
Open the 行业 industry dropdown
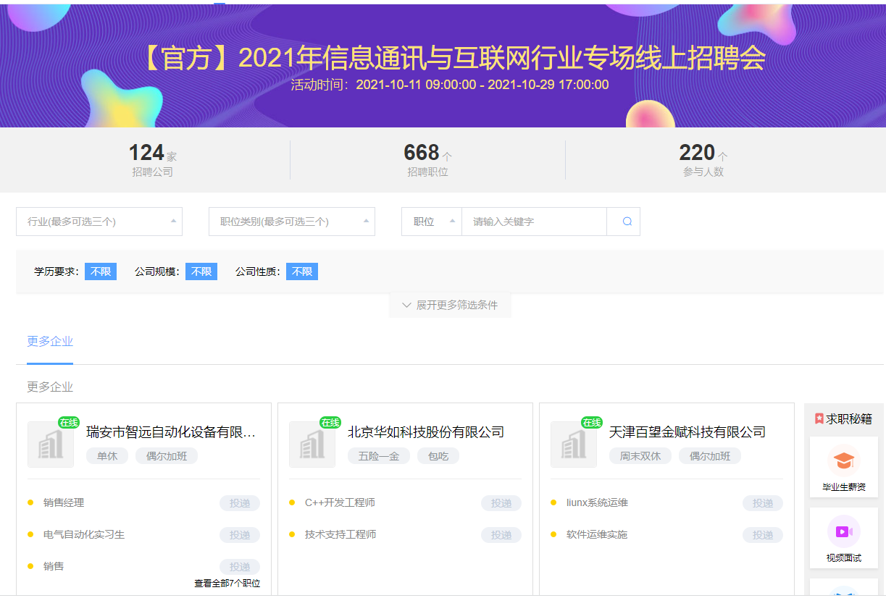point(99,222)
